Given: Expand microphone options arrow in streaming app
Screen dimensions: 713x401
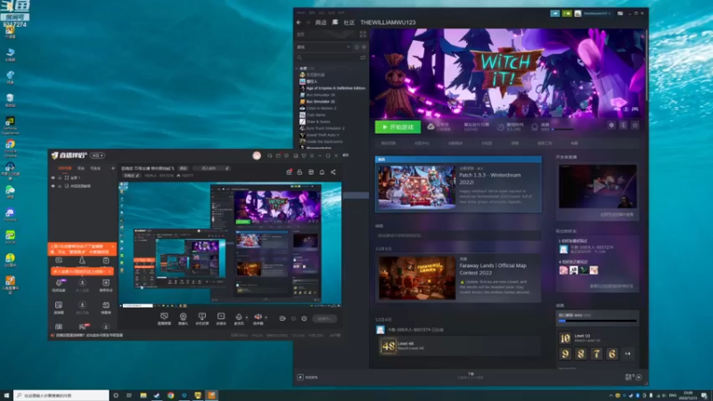Looking at the screenshot, I should coord(247,317).
